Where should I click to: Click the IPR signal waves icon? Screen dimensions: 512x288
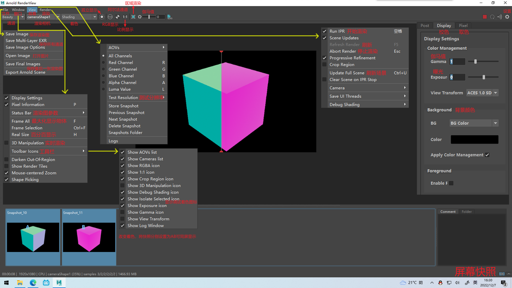pyautogui.click(x=500, y=17)
